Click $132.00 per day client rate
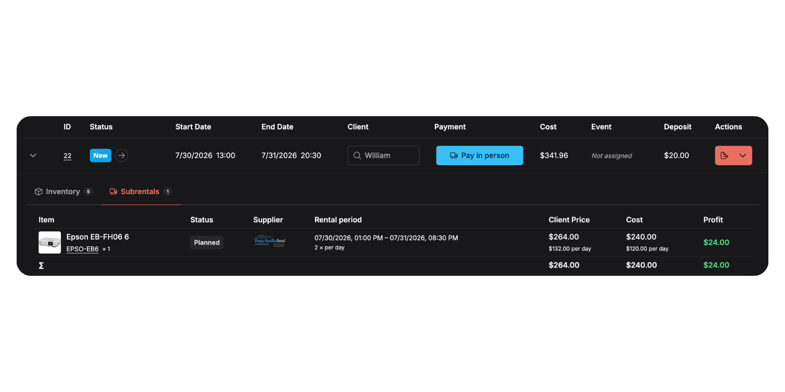 pyautogui.click(x=570, y=249)
